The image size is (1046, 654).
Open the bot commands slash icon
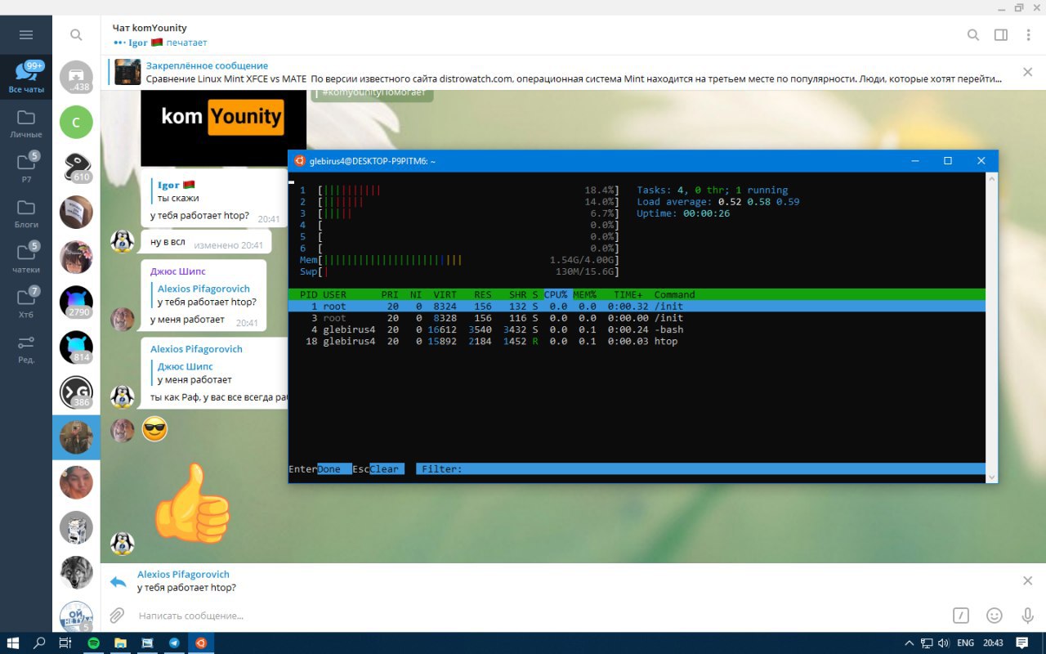coord(961,616)
